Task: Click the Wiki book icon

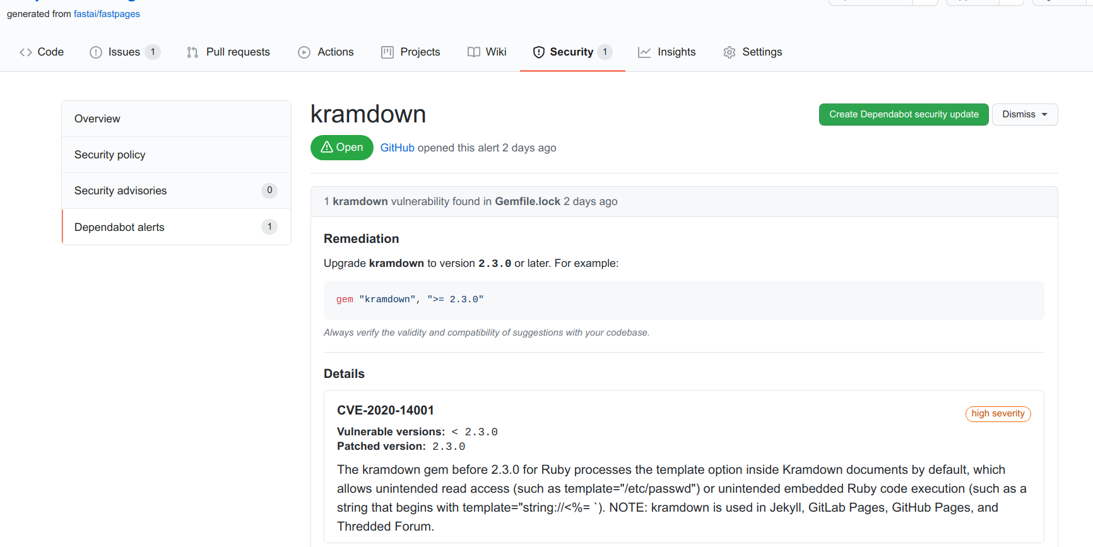Action: coord(474,52)
